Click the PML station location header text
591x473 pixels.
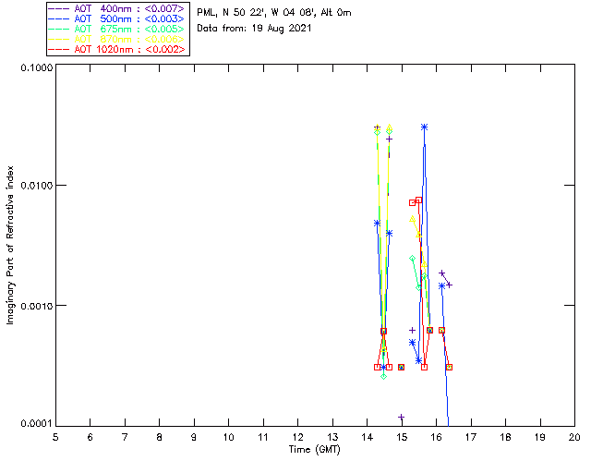(x=274, y=12)
